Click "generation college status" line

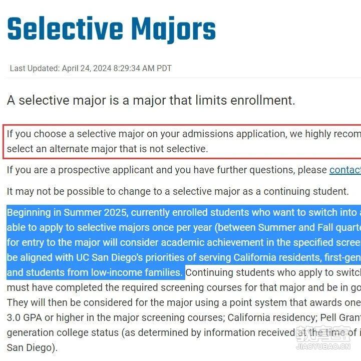(x=184, y=332)
